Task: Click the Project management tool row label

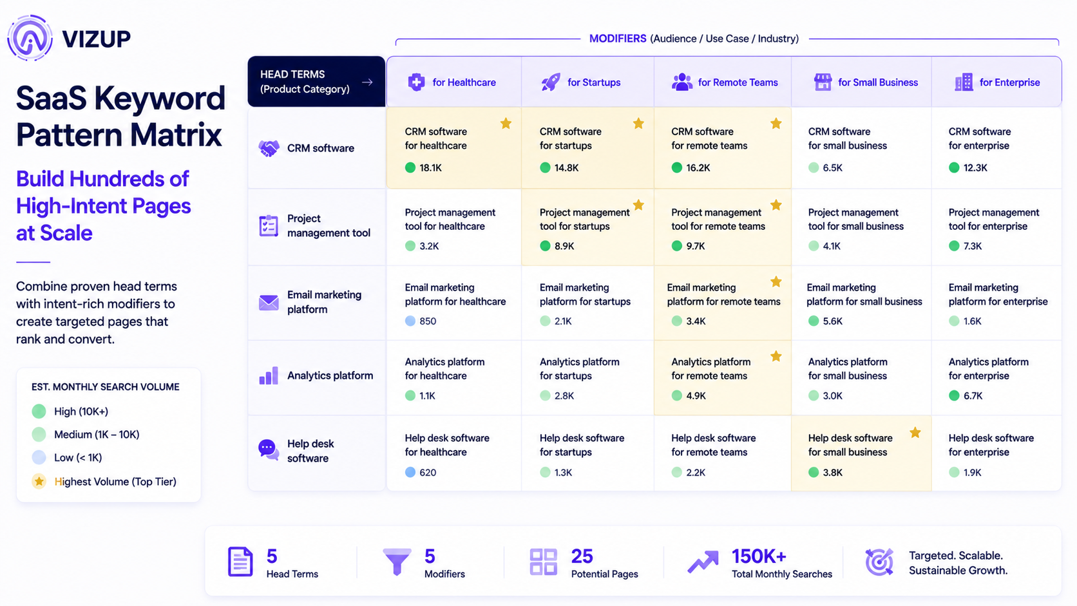Action: [329, 225]
